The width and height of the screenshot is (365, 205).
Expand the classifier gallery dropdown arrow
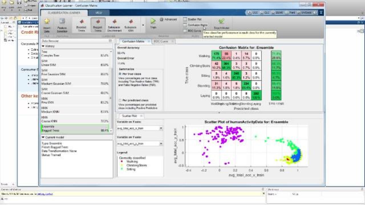tap(143, 26)
